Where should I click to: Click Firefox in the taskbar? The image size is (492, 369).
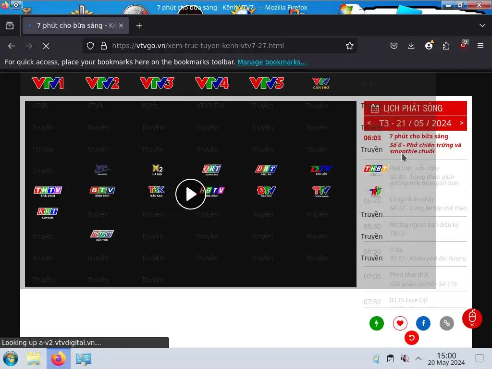click(x=58, y=358)
